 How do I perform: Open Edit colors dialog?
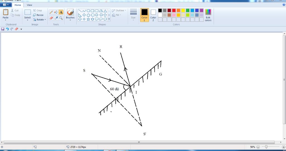[x=208, y=15]
